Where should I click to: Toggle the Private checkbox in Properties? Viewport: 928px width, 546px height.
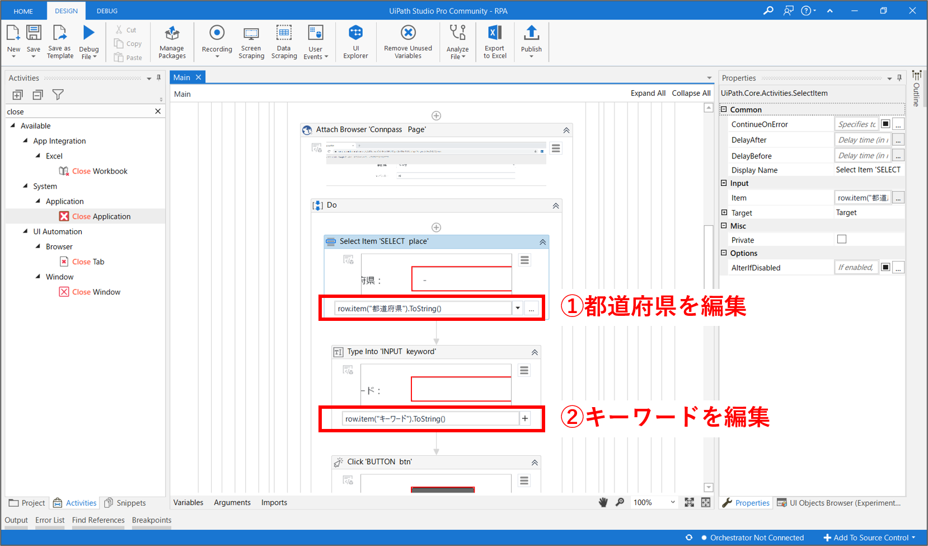tap(842, 240)
